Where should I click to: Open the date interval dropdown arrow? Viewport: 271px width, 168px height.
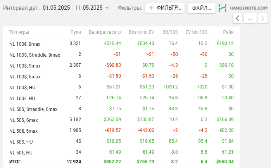107,8
